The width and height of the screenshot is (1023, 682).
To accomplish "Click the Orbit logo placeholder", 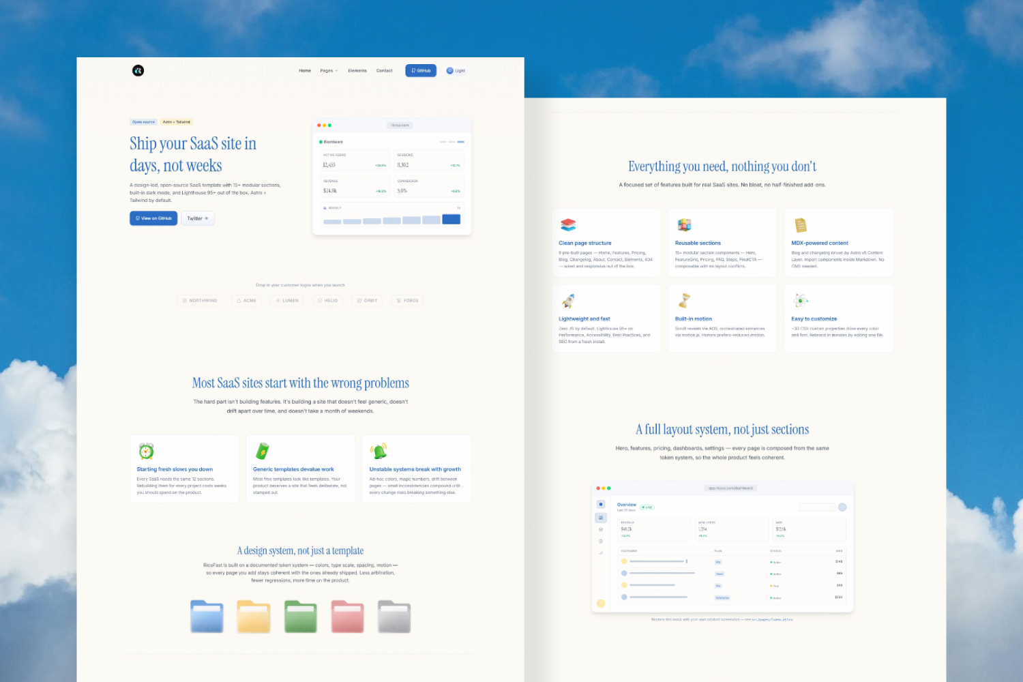I will coord(367,300).
